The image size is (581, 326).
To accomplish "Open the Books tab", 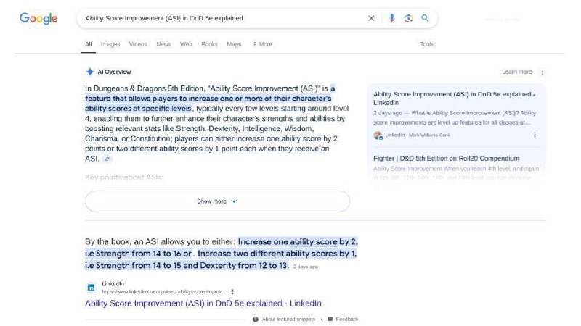I will coord(209,44).
